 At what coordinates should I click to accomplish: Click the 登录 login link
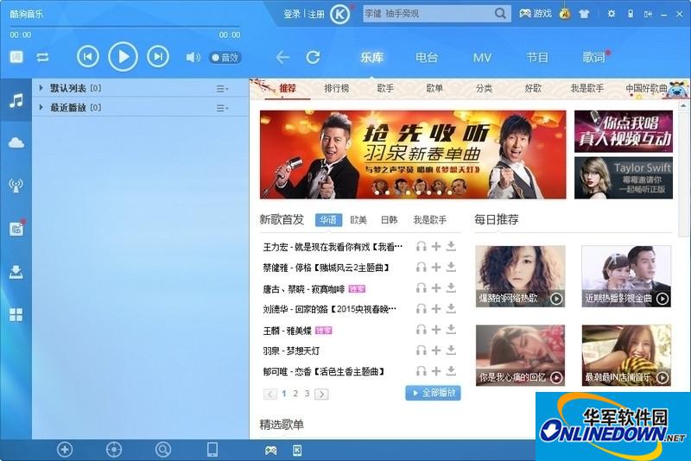pos(292,14)
